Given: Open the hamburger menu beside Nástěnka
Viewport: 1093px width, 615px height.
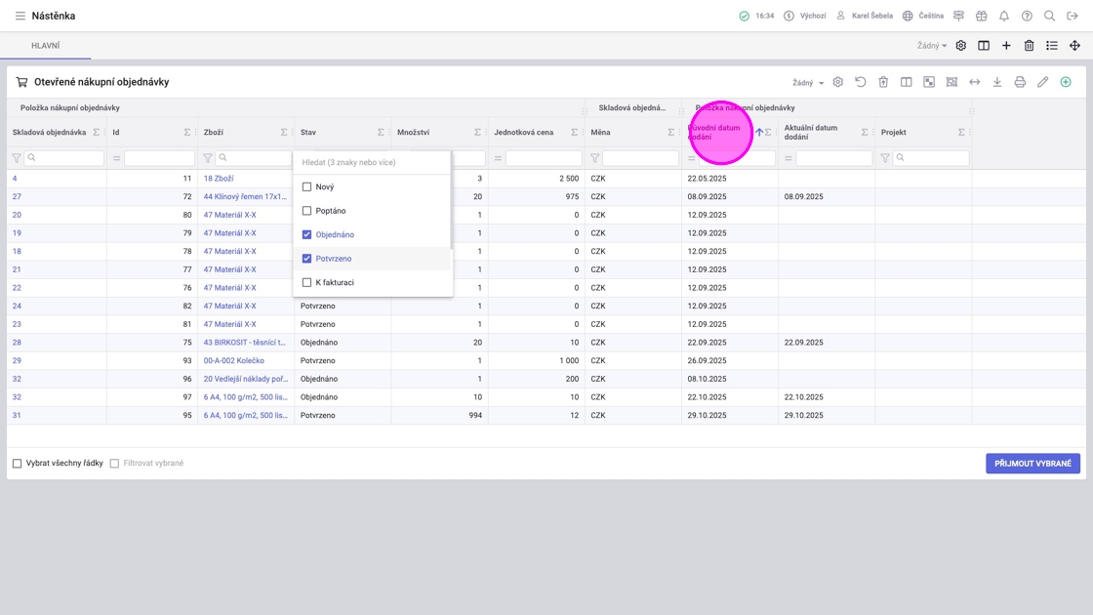Looking at the screenshot, I should click(20, 16).
